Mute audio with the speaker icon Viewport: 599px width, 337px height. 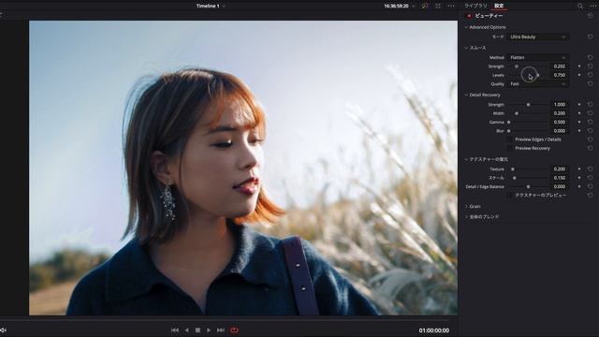tap(3, 330)
